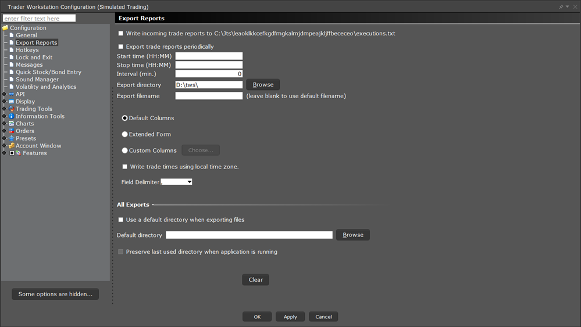Expand the Information Tools tree node
The width and height of the screenshot is (581, 327).
(5, 116)
